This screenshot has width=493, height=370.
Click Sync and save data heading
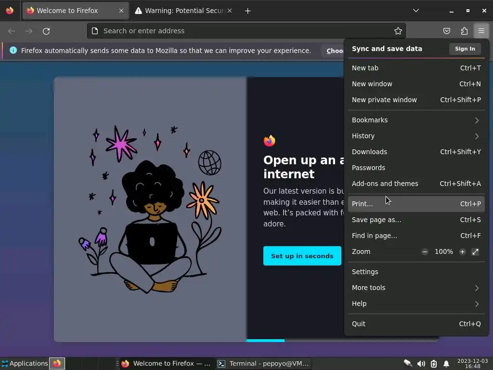(x=387, y=49)
